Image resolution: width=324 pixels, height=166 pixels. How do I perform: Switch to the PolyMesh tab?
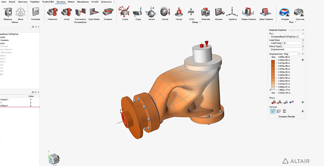pos(35,2)
